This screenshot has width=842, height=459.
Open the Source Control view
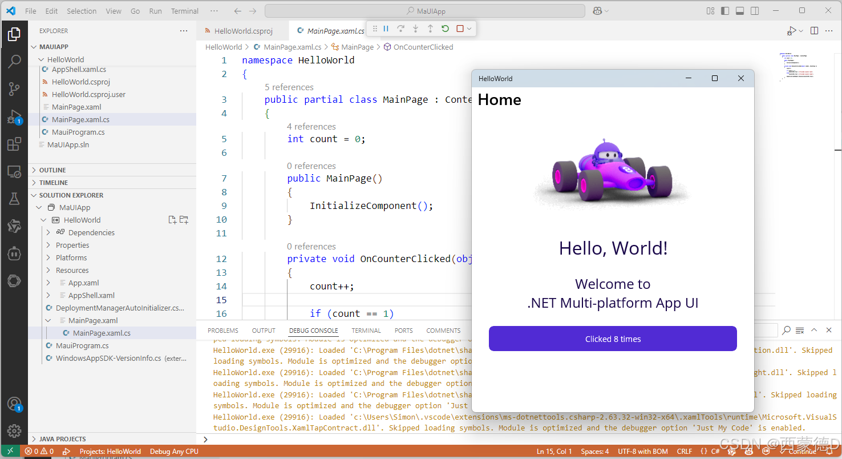[x=14, y=89]
